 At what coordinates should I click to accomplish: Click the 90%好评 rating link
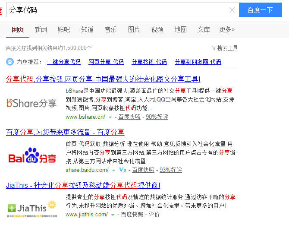157,117
